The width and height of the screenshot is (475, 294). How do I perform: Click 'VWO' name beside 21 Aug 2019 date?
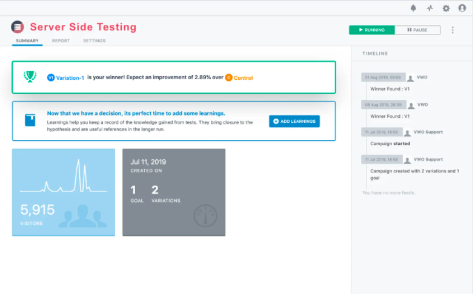click(422, 77)
